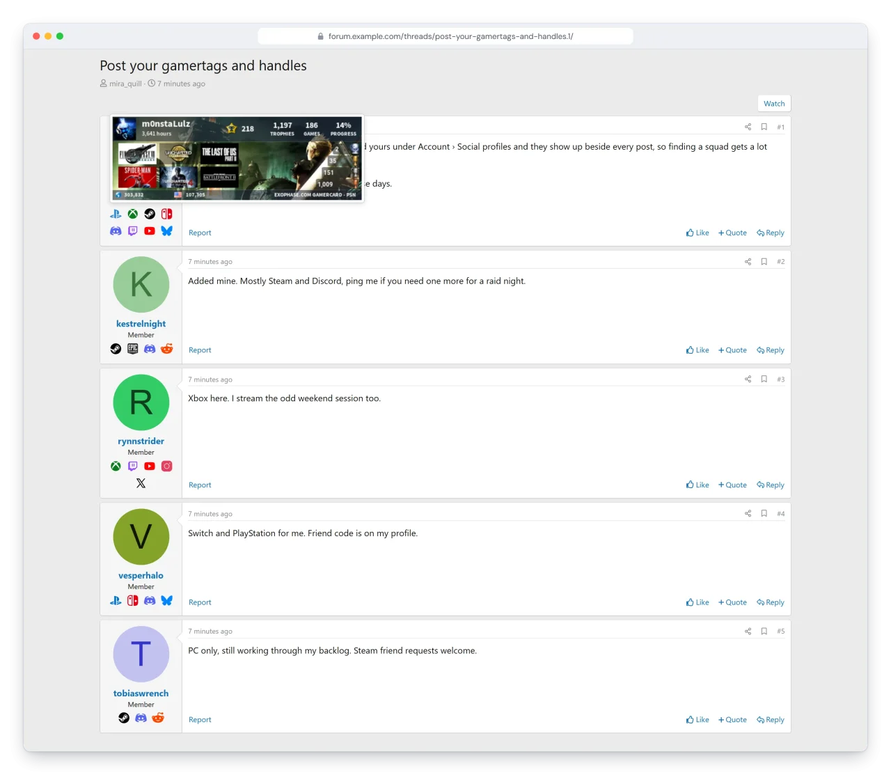Click vesperhalo's V avatar

(141, 537)
